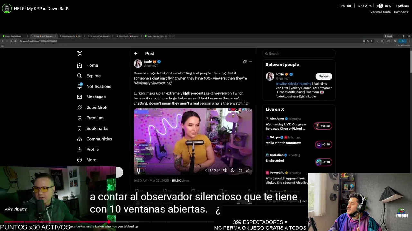Click the Communities people icon
The image size is (412, 231).
[x=80, y=139]
